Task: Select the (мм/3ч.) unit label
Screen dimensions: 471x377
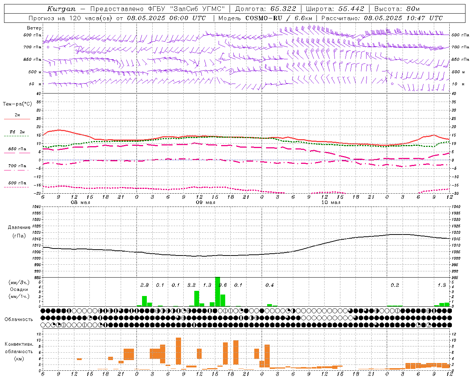Action: tap(19, 283)
